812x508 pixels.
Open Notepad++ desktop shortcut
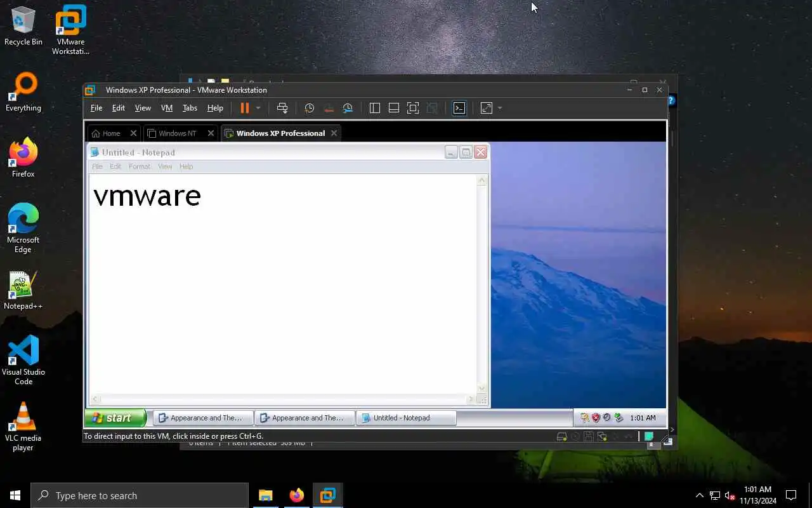23,291
